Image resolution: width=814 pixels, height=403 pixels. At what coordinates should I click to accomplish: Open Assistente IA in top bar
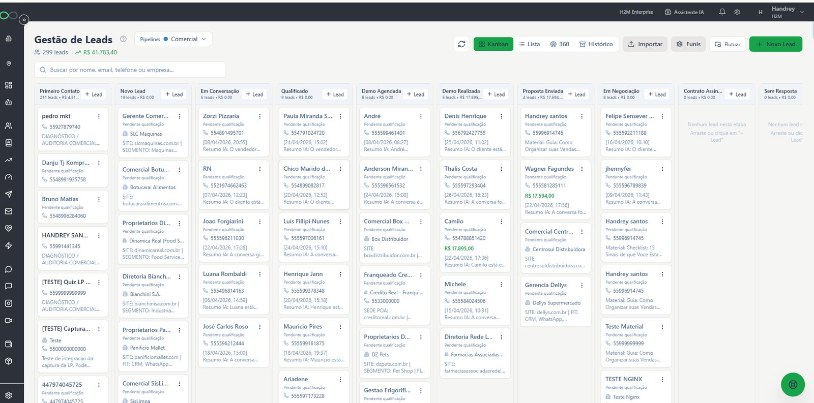coord(684,12)
